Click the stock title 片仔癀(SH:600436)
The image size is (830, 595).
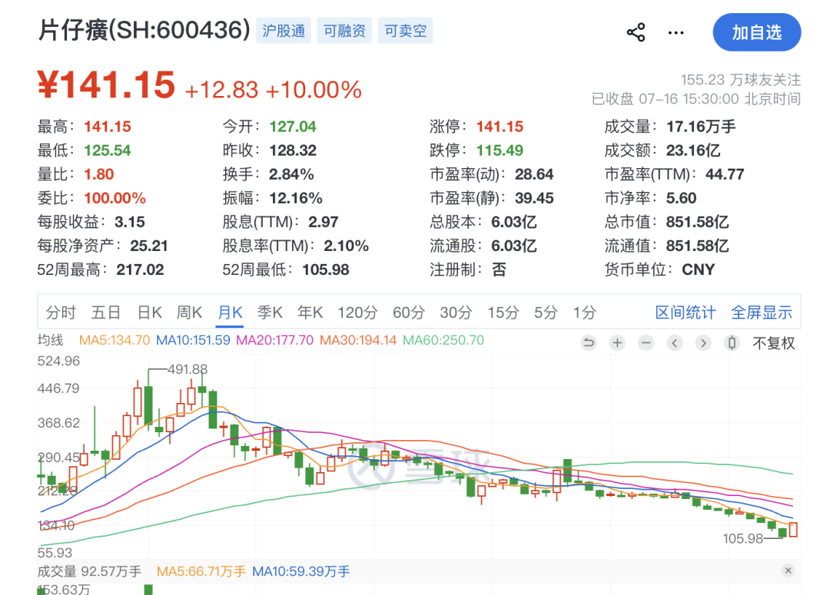144,30
